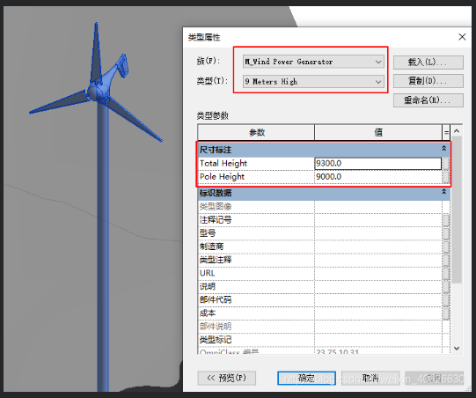Click the 值 value column header
The width and height of the screenshot is (476, 398).
[378, 132]
